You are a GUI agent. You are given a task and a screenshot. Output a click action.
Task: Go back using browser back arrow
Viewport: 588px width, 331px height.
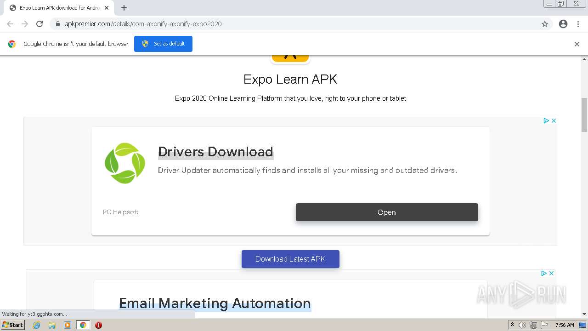(10, 24)
